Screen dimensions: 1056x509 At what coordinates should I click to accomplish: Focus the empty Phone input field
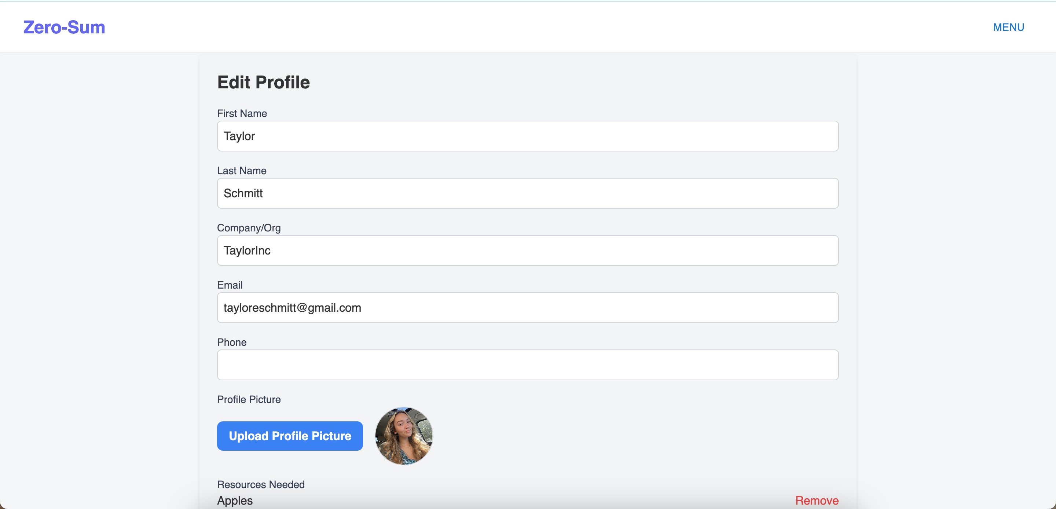click(527, 365)
